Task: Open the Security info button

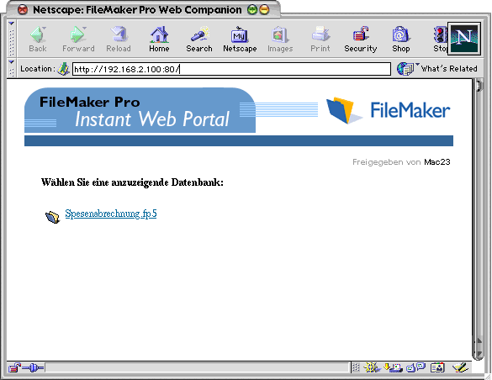Action: pyautogui.click(x=361, y=39)
